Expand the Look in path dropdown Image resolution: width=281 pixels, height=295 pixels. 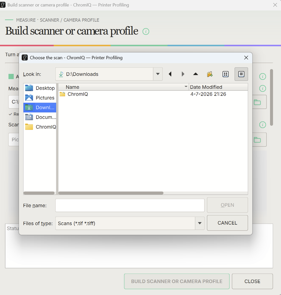158,74
